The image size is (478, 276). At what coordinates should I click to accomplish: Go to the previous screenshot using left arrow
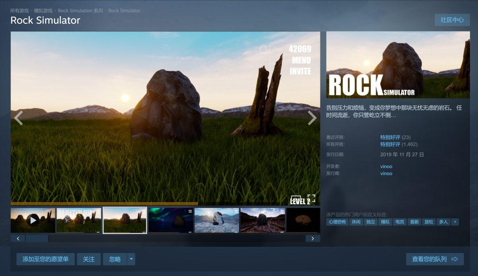pos(19,118)
